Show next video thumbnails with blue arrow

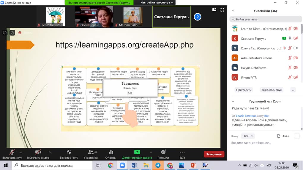pos(198,17)
